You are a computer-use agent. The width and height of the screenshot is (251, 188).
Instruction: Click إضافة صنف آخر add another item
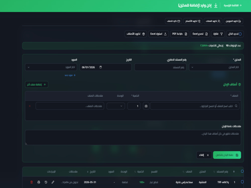(36, 84)
